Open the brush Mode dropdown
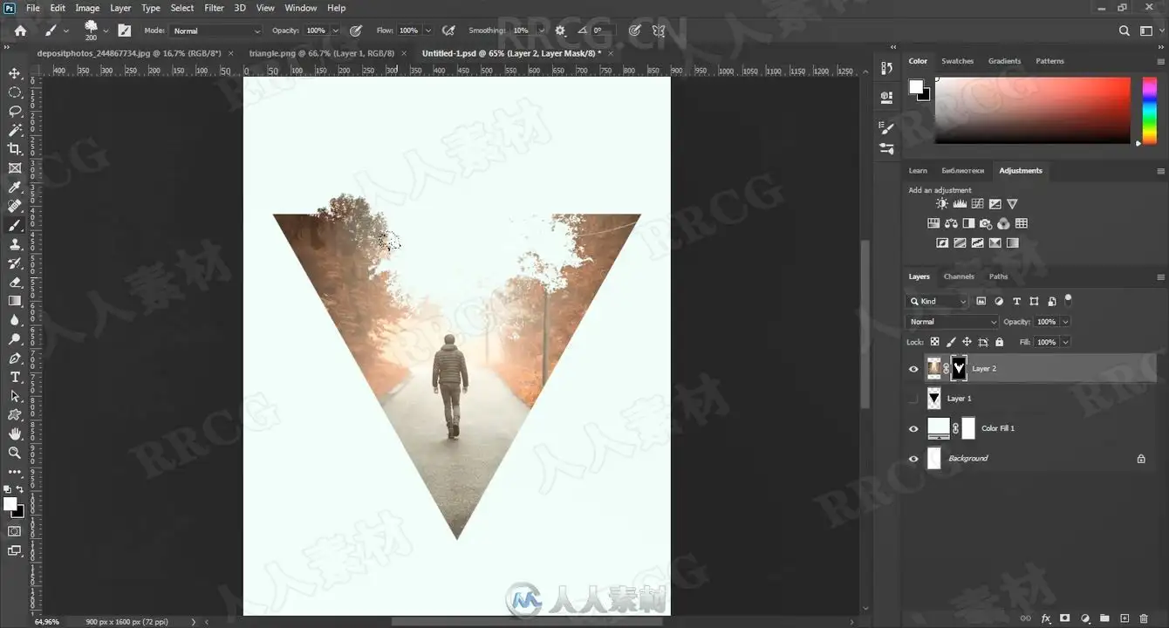The image size is (1169, 628). point(216,31)
